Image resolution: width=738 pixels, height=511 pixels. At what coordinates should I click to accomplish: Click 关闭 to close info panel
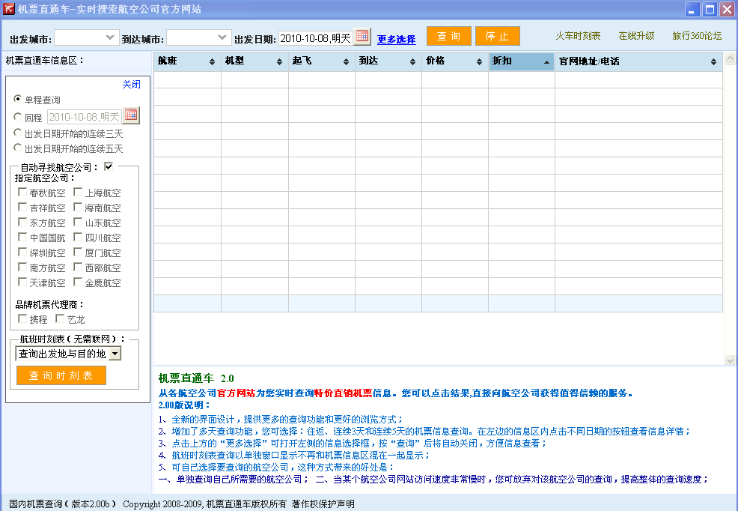pyautogui.click(x=131, y=85)
